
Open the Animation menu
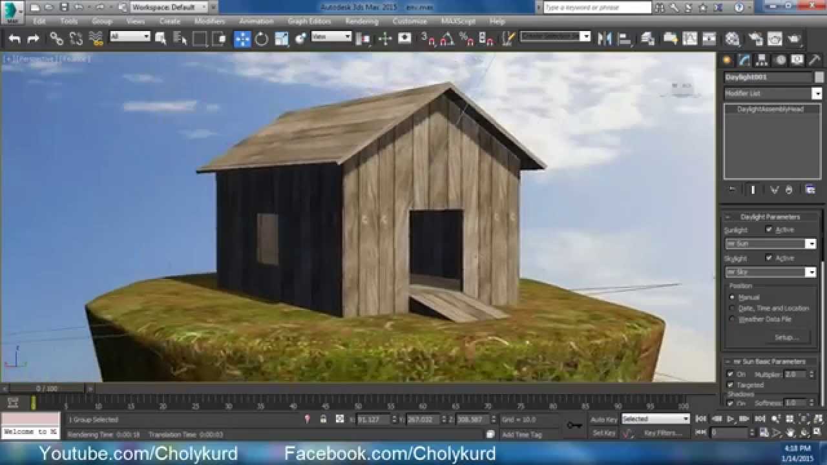(256, 21)
